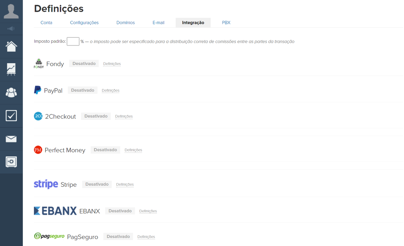Go to the home dashboard icon
This screenshot has height=246, width=404.
[x=11, y=46]
